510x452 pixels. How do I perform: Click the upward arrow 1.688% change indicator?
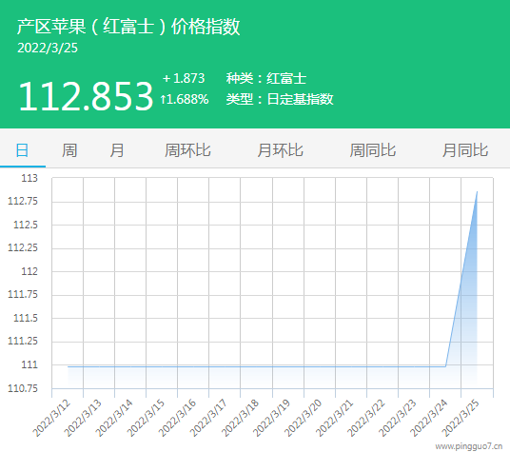[184, 99]
